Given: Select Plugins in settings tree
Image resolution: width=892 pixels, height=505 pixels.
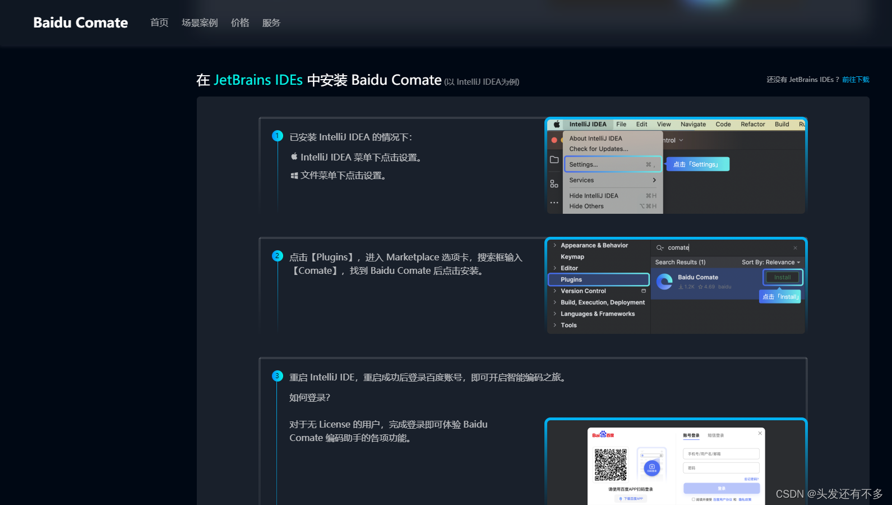Looking at the screenshot, I should click(598, 279).
